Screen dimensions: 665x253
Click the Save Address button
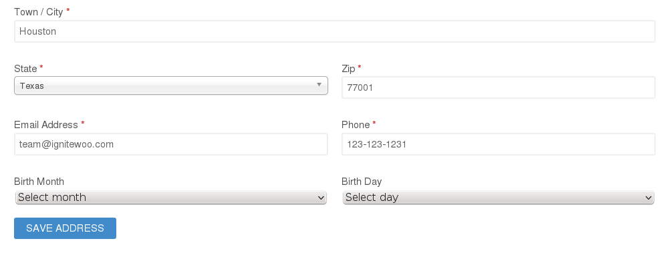(65, 228)
